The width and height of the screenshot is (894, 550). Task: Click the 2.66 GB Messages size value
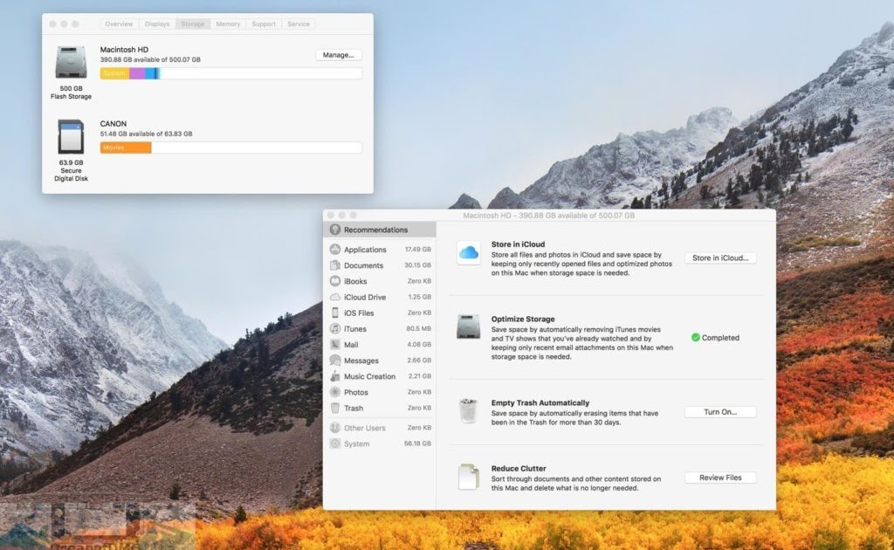pyautogui.click(x=419, y=361)
